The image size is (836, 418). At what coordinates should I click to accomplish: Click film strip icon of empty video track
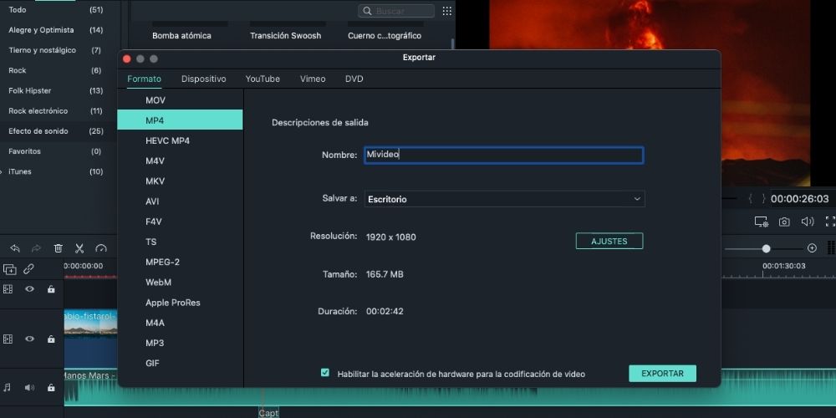tap(8, 289)
